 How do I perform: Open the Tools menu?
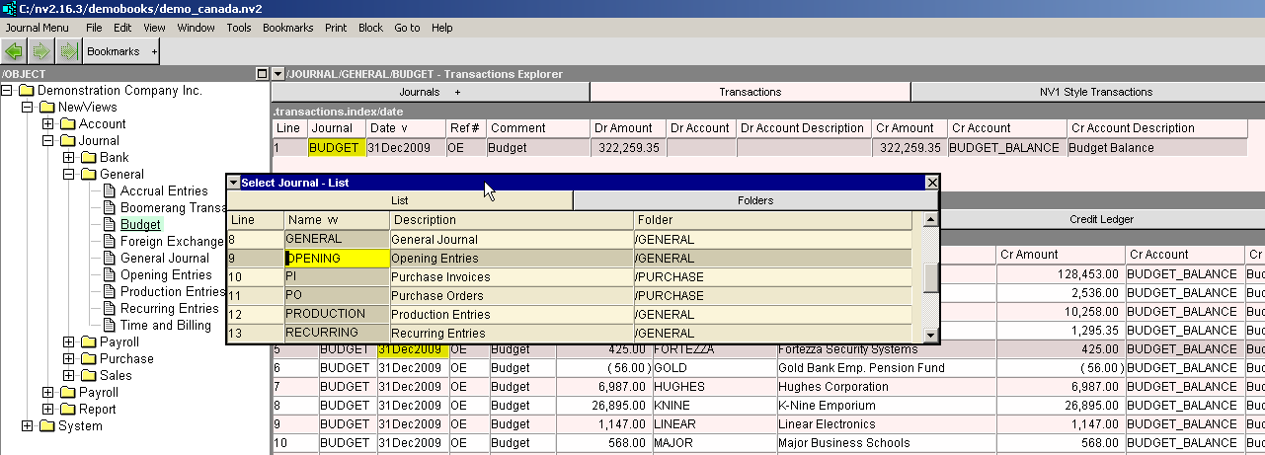pos(239,28)
